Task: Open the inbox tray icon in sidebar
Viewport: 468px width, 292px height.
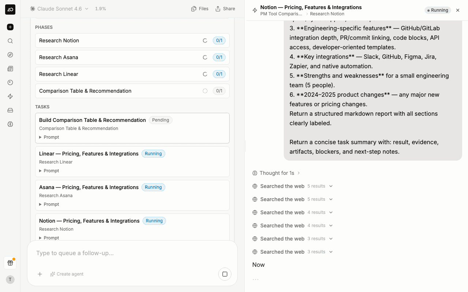Action: (x=10, y=110)
